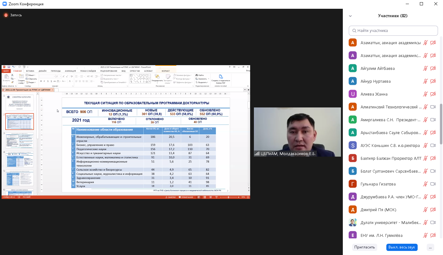Image resolution: width=443 pixels, height=255 pixels.
Task: Open the ПОКАЗ СЛАЙДОВ ribbon tab
Action: click(88, 71)
